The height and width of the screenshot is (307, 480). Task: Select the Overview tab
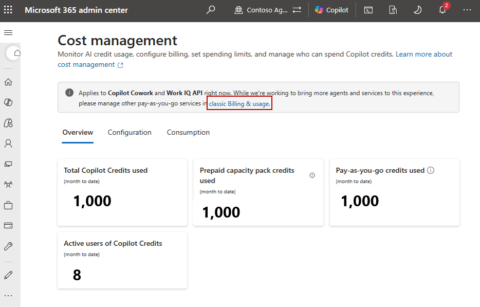coord(78,132)
